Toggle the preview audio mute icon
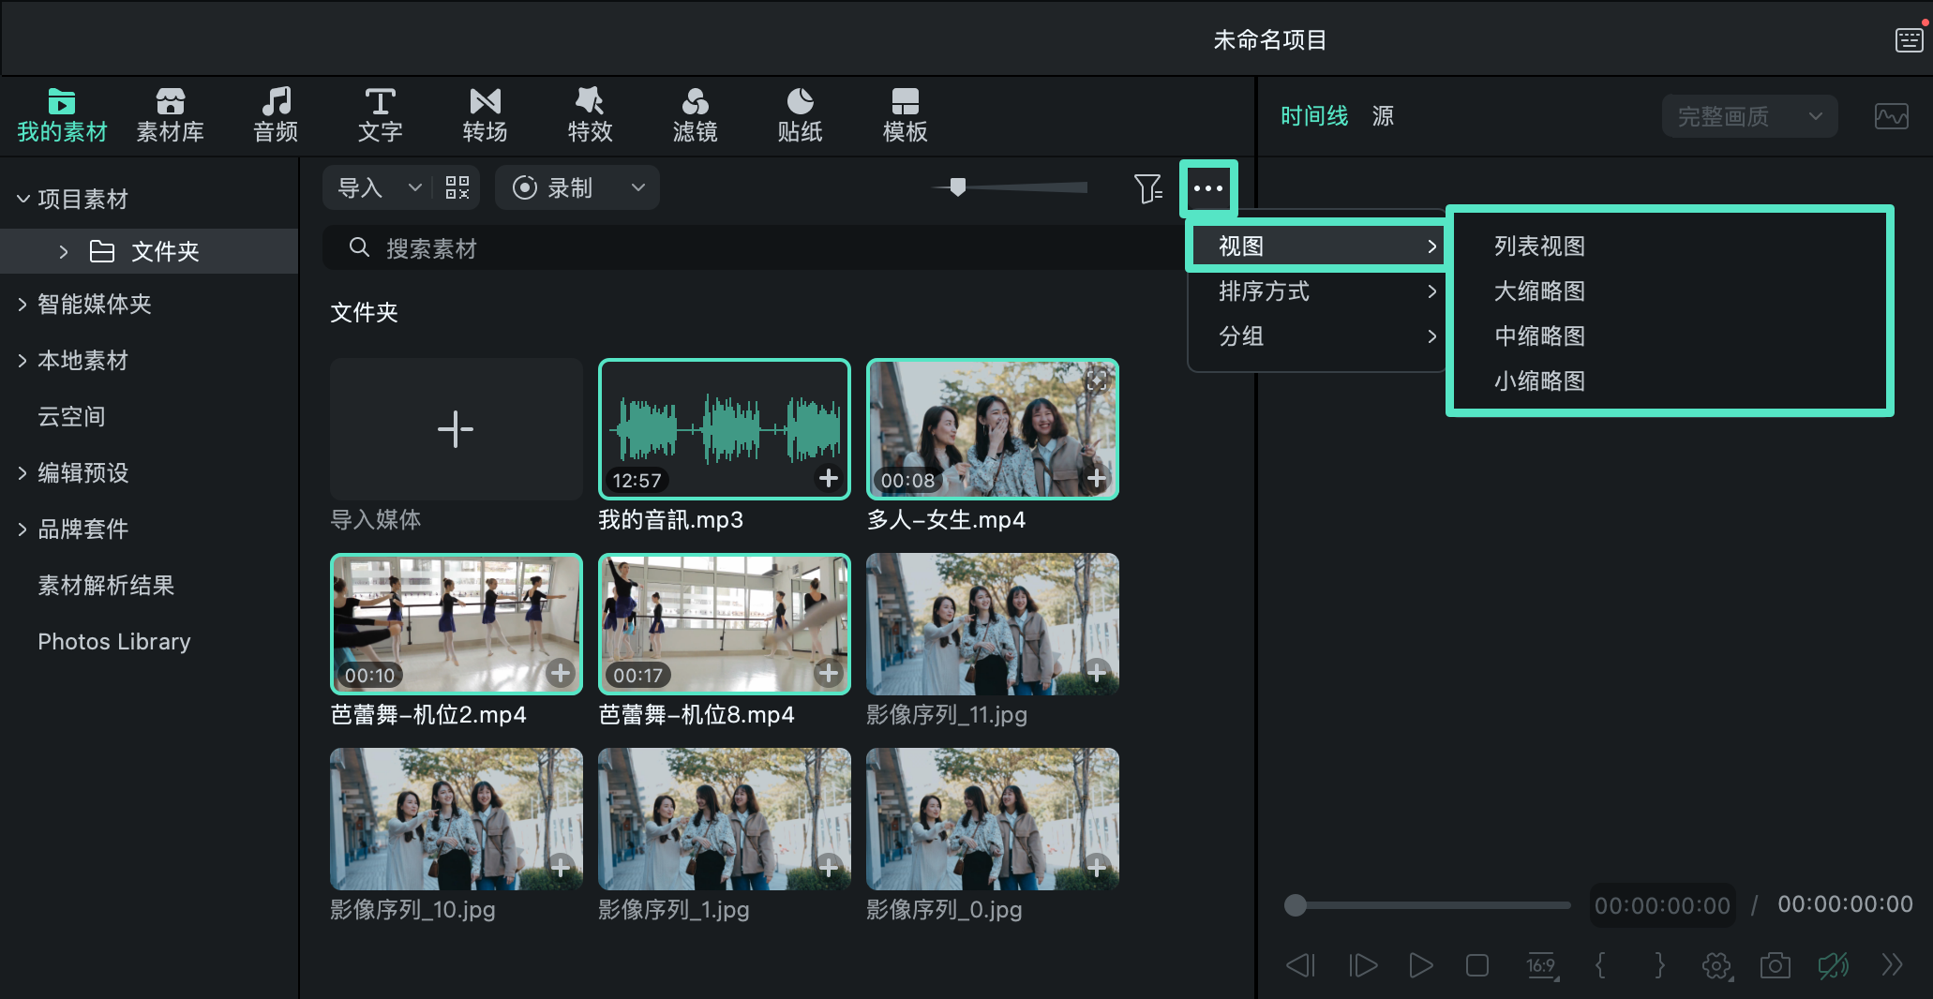This screenshot has width=1933, height=999. [x=1834, y=964]
